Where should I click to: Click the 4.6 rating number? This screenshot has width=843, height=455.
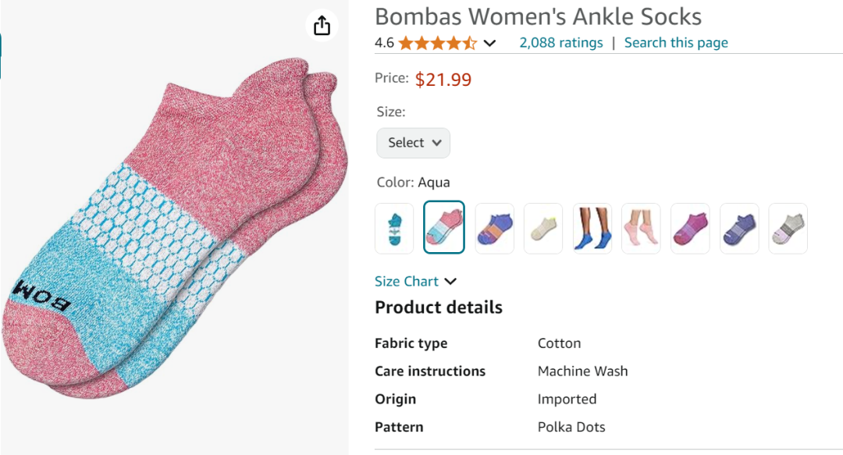[384, 43]
